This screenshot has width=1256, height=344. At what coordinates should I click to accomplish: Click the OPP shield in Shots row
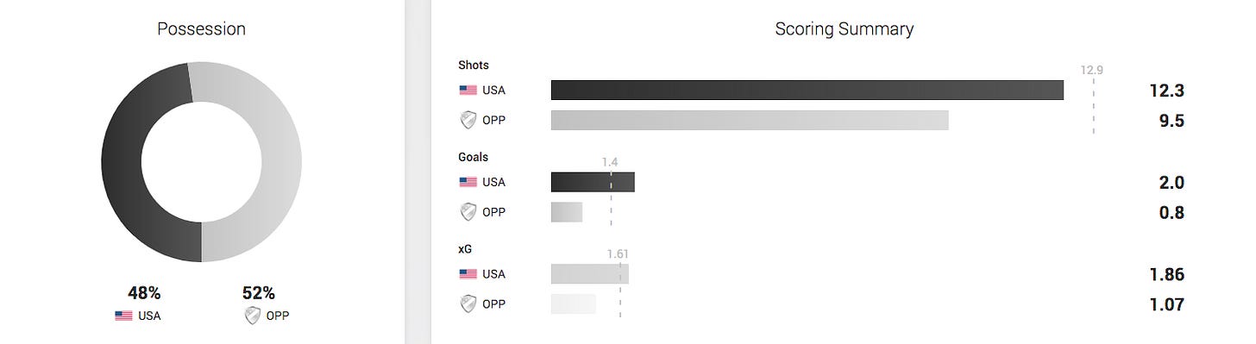pos(468,121)
